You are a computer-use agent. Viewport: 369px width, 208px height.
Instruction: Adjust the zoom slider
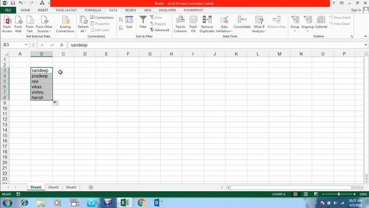click(339, 194)
